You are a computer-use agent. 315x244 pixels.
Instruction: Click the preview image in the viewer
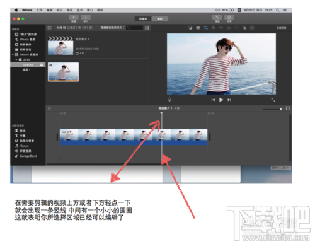pyautogui.click(x=221, y=64)
